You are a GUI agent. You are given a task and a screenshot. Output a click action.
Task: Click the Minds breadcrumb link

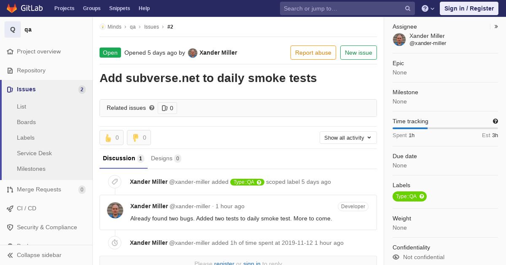click(114, 26)
